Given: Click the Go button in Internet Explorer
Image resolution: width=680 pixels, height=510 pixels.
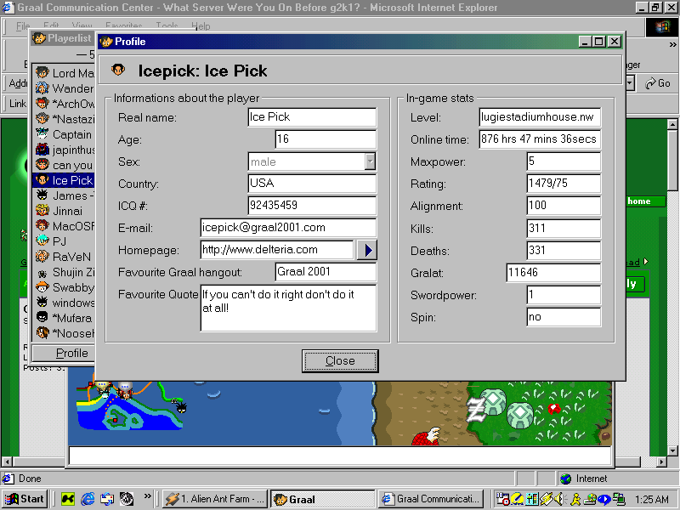Looking at the screenshot, I should (658, 82).
